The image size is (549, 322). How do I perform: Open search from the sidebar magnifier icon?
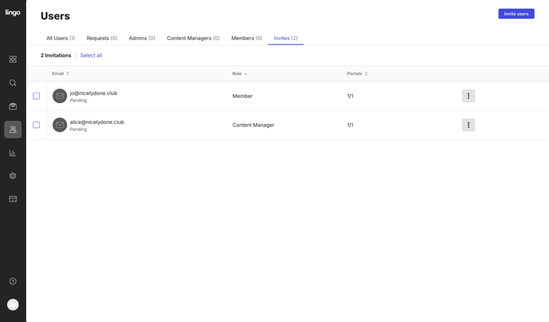tap(13, 83)
